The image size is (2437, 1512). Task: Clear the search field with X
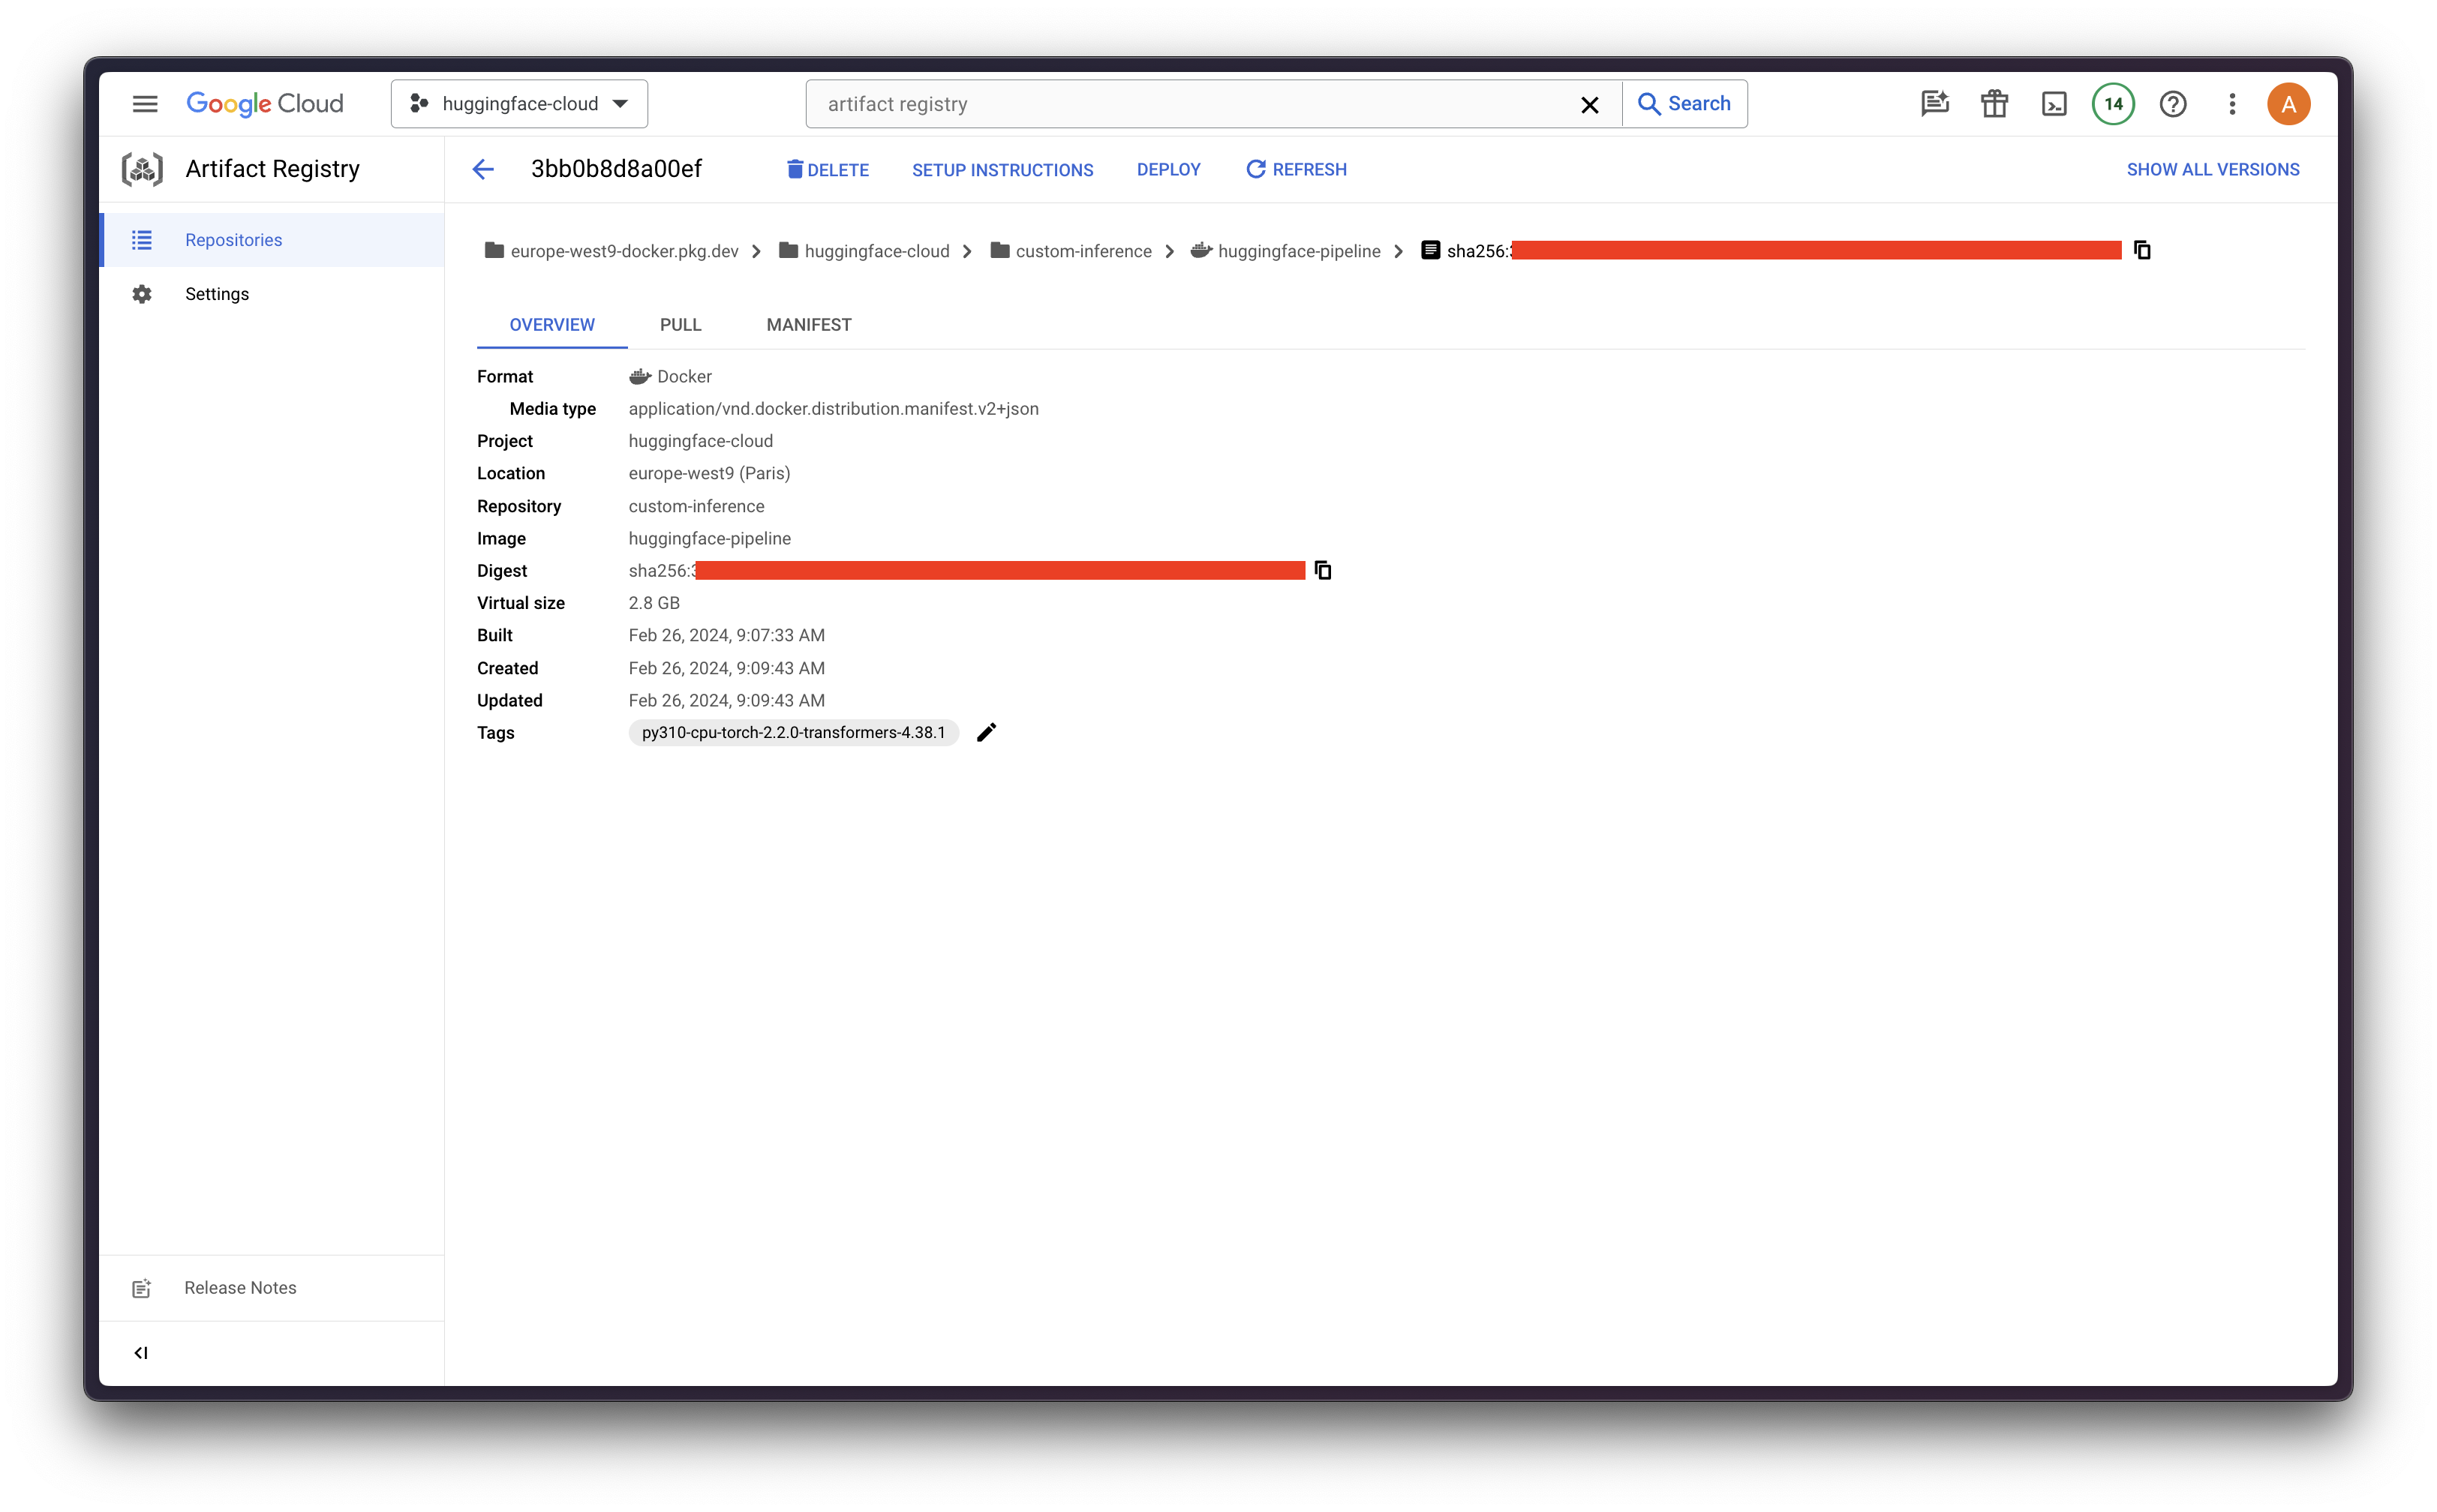click(1590, 105)
